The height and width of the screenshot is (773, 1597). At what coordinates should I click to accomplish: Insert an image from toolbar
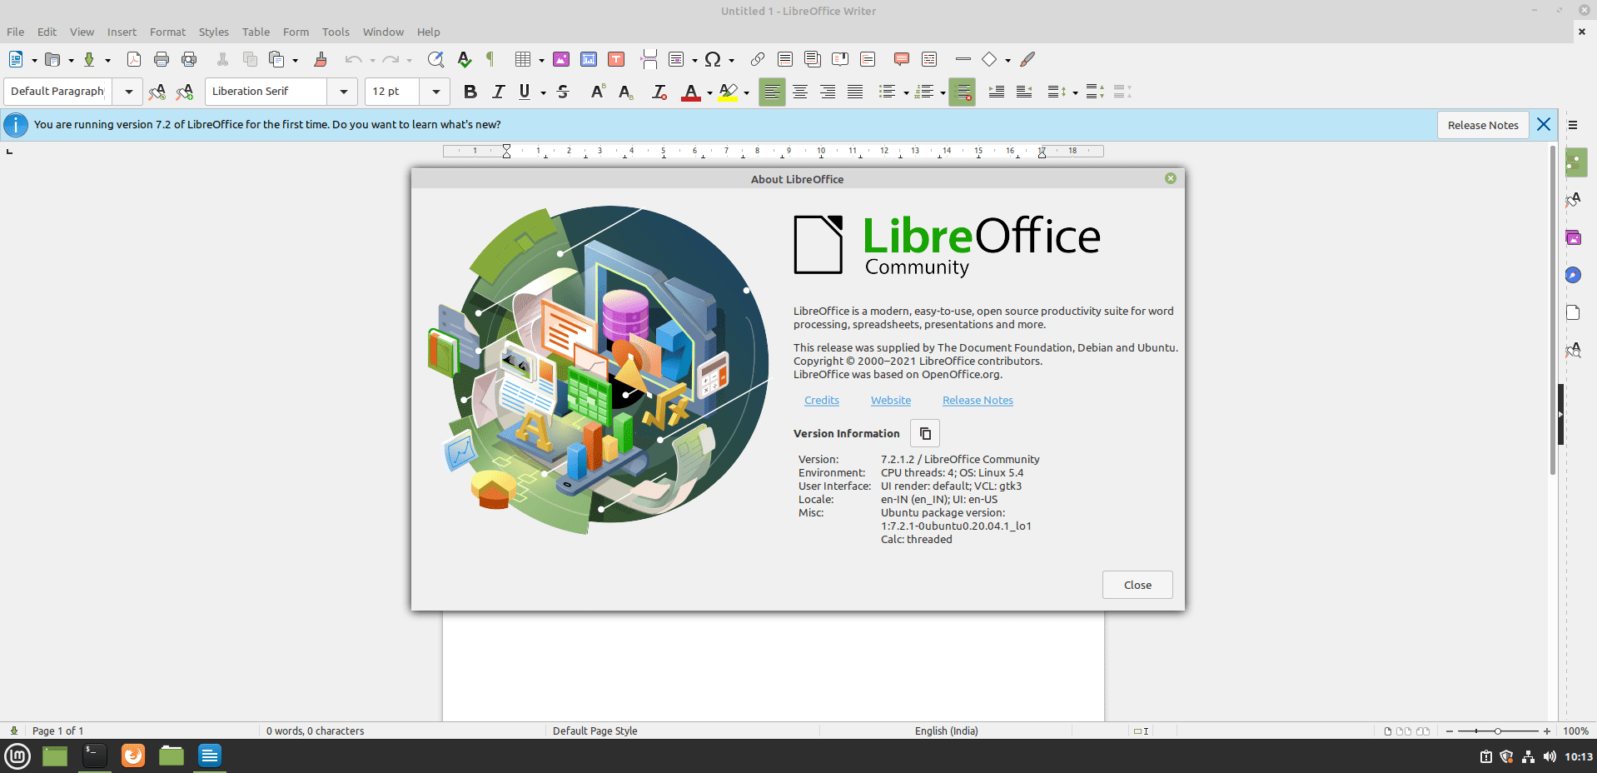pos(561,59)
